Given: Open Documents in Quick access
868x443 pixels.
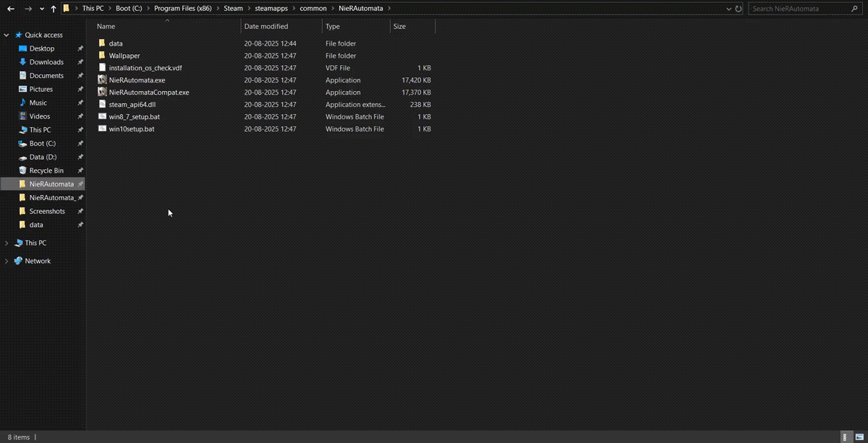Looking at the screenshot, I should tap(46, 76).
